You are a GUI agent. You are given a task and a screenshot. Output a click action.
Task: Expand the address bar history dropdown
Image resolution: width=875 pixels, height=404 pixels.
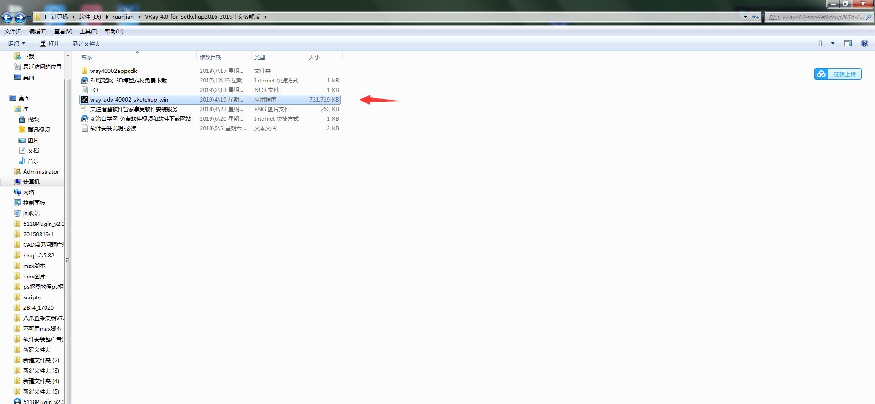click(745, 17)
